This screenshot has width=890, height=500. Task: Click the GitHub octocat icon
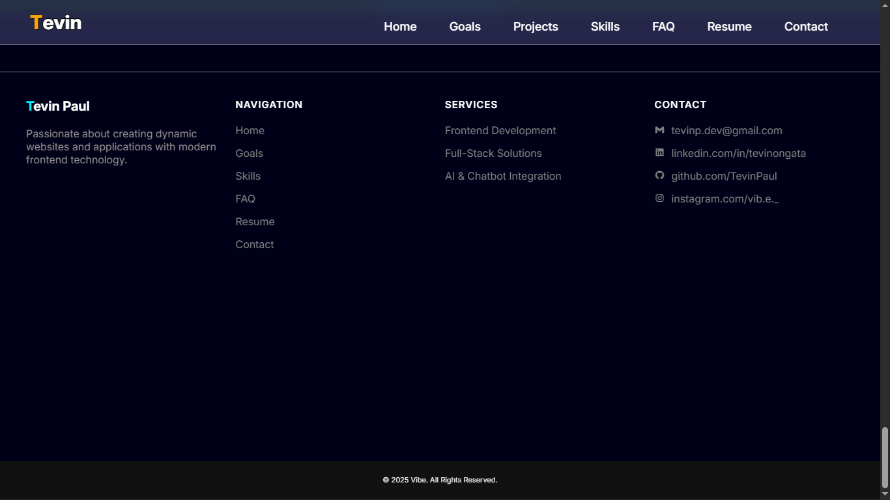point(659,176)
